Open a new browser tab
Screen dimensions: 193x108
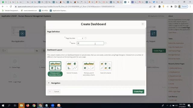[x=162, y=2]
